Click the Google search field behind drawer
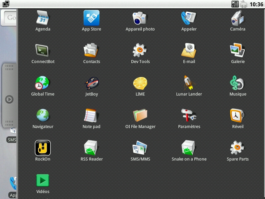This screenshot has height=199, width=265. point(9,18)
